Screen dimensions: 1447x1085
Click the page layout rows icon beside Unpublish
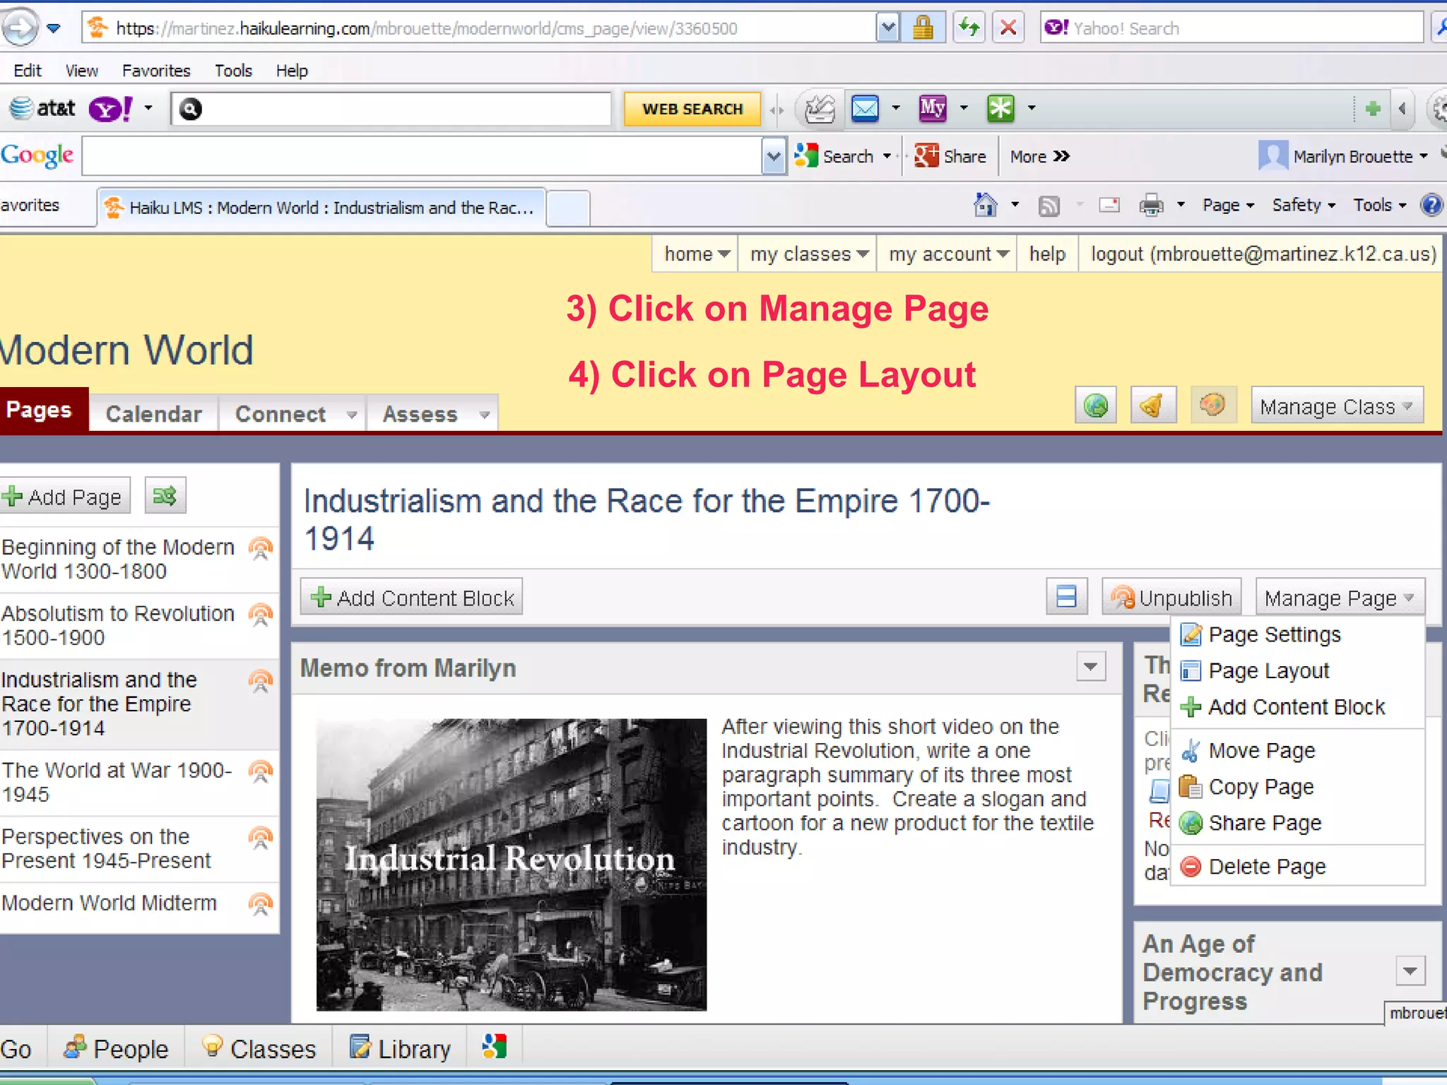point(1066,597)
